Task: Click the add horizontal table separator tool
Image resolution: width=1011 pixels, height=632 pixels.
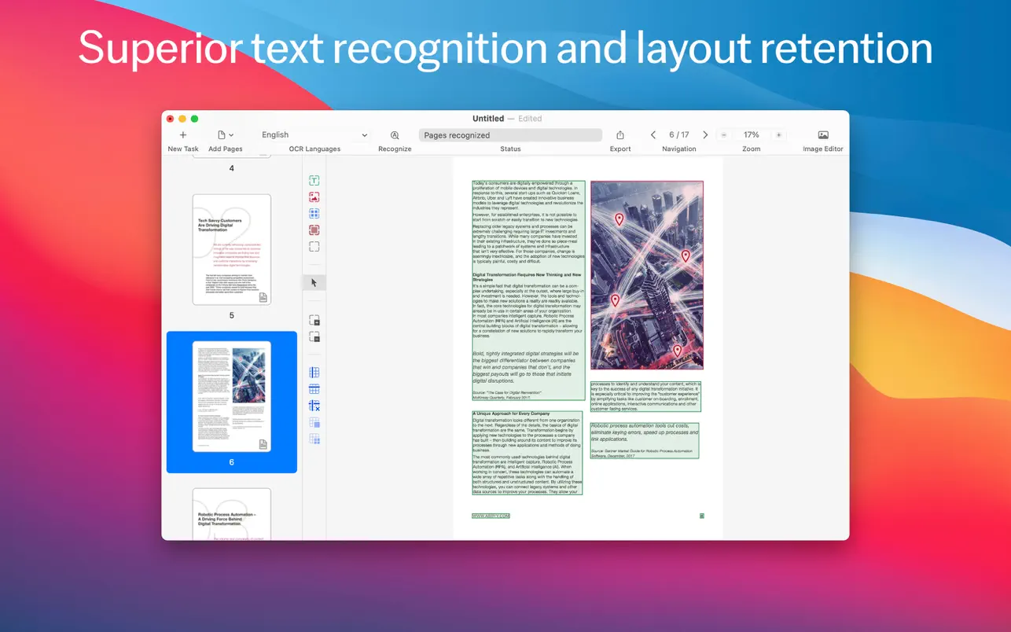Action: [x=314, y=389]
